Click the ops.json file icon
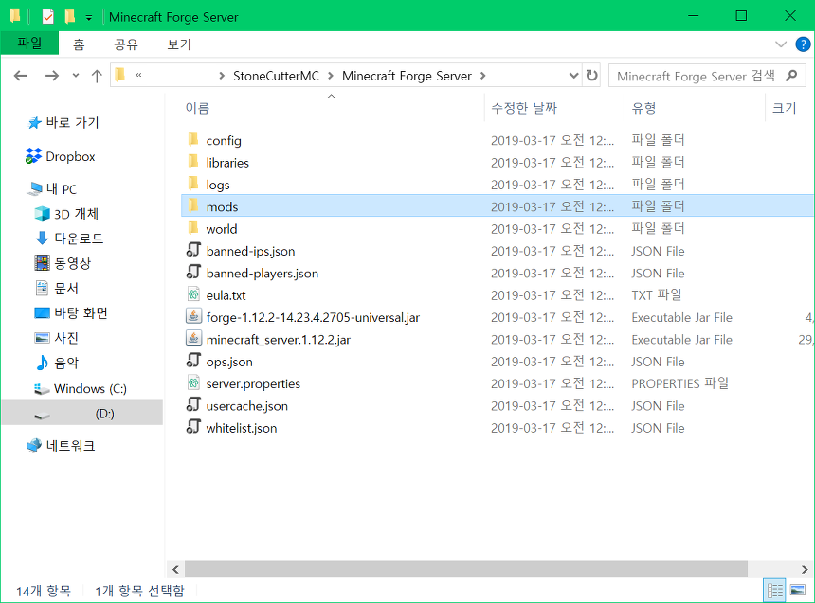This screenshot has height=603, width=815. point(193,361)
